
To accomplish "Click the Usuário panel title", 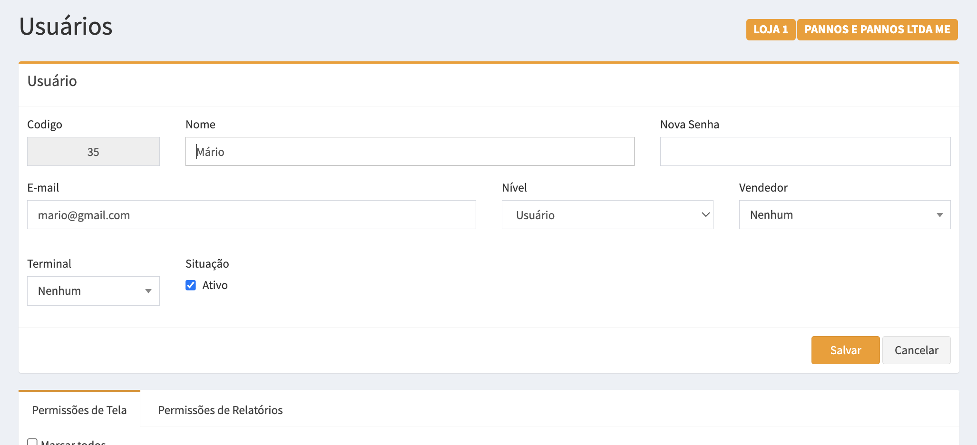I will [52, 81].
